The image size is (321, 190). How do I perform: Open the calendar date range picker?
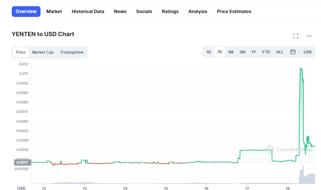point(293,52)
